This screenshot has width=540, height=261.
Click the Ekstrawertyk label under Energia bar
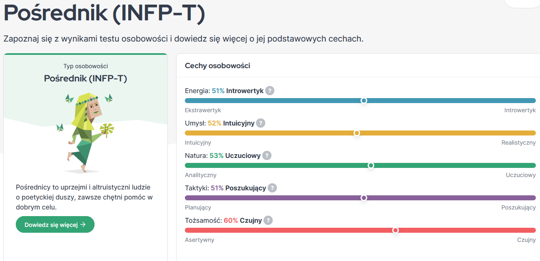pos(203,110)
